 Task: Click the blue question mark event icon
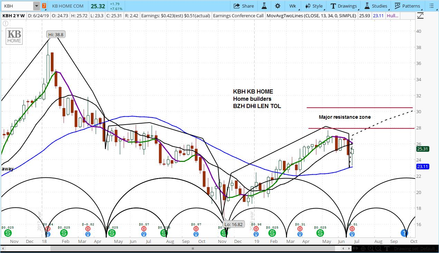click(x=404, y=233)
